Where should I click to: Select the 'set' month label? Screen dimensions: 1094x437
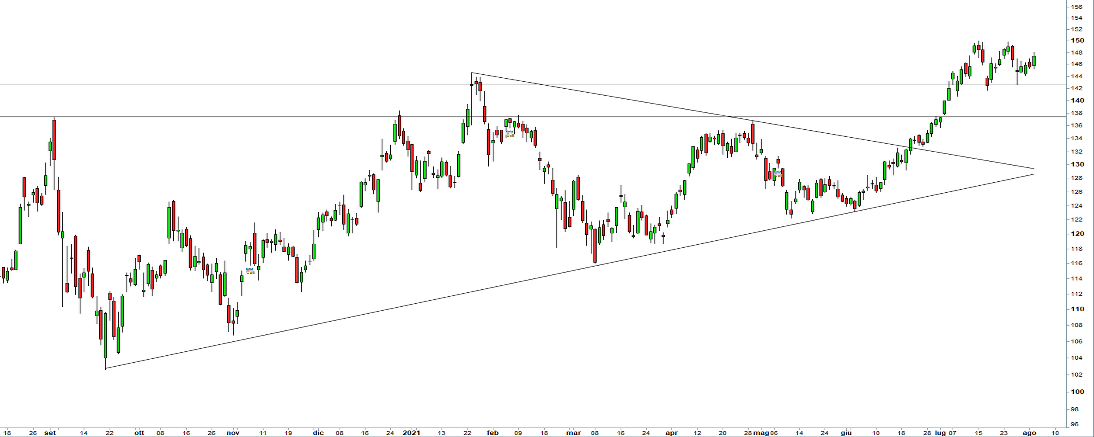pyautogui.click(x=50, y=433)
